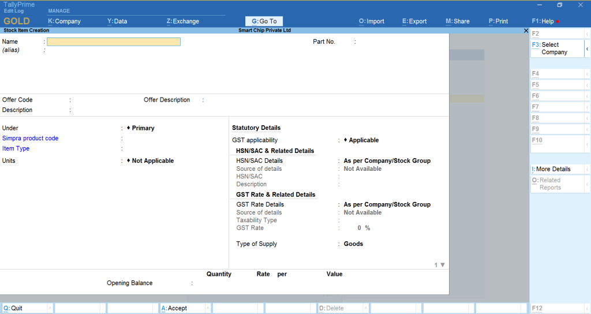Click the Share menu option

(457, 21)
